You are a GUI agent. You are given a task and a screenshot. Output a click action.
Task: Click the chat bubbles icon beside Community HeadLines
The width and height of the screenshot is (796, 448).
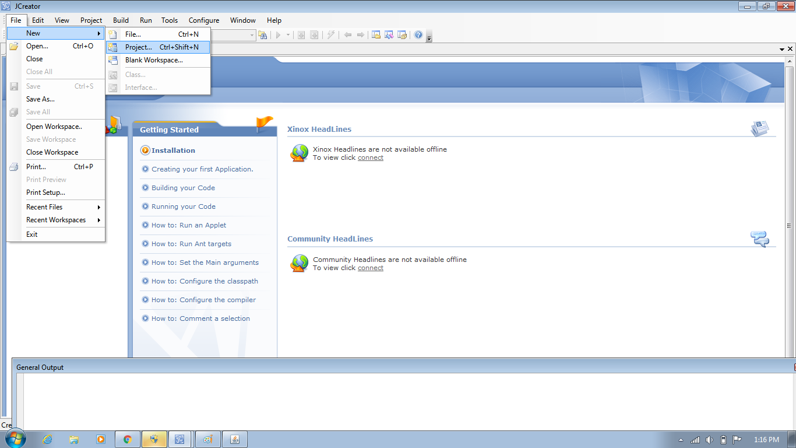(x=760, y=239)
